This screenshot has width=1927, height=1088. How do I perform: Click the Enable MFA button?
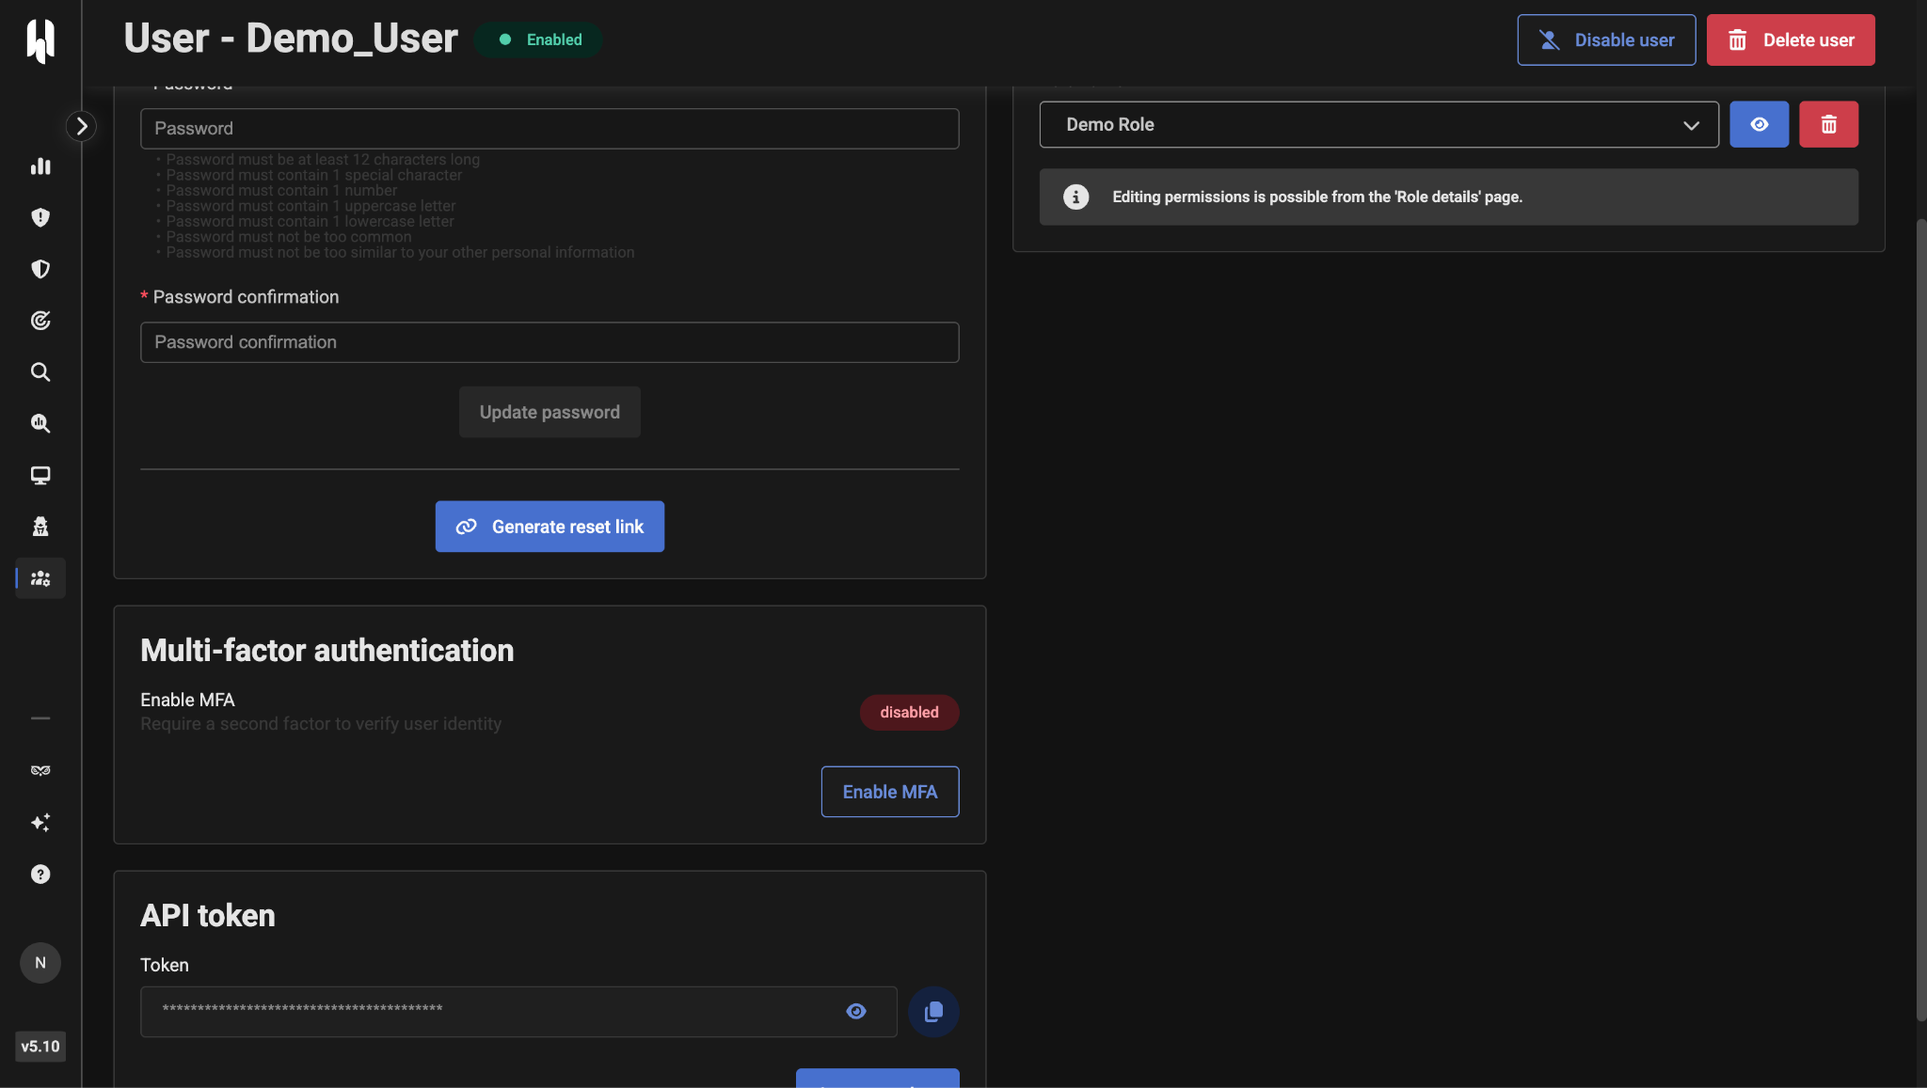point(890,792)
